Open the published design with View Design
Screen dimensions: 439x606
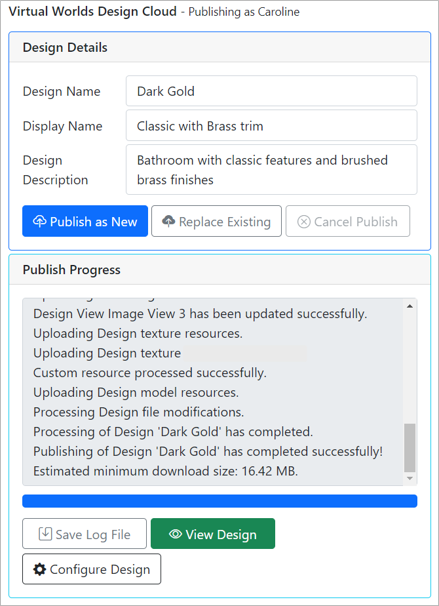[x=213, y=534]
